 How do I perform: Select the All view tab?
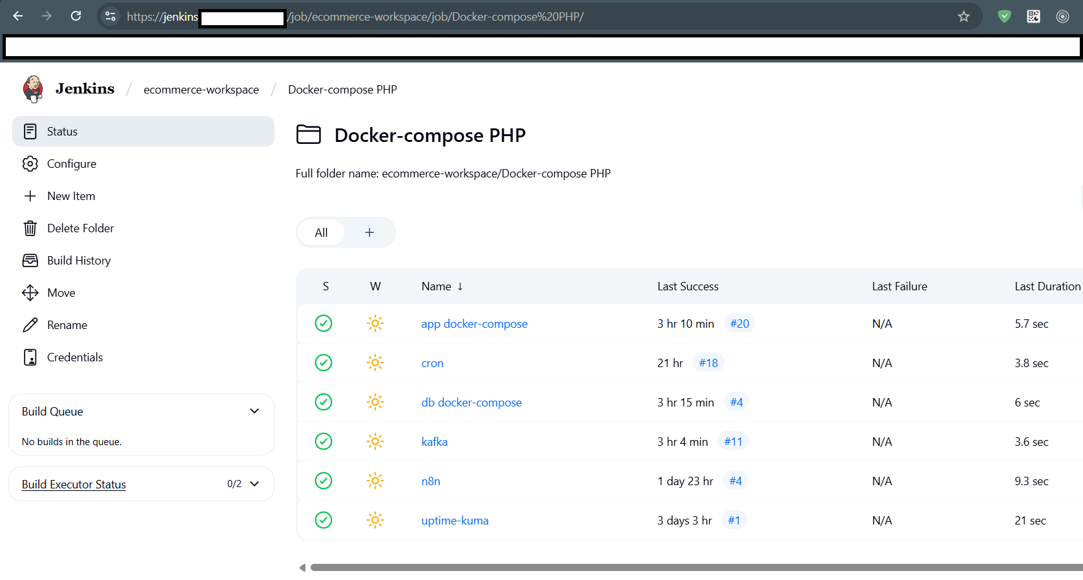click(x=321, y=233)
